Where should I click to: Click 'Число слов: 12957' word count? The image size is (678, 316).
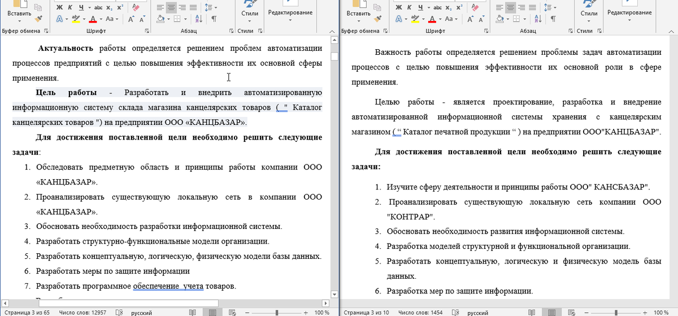point(83,312)
